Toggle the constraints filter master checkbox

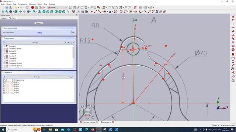pyautogui.click(x=4, y=43)
